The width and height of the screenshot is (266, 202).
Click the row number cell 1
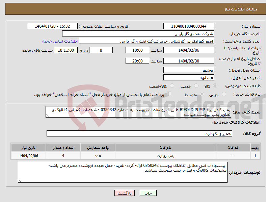click(255, 156)
